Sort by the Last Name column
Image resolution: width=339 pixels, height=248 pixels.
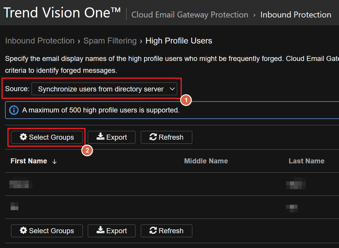pyautogui.click(x=306, y=161)
